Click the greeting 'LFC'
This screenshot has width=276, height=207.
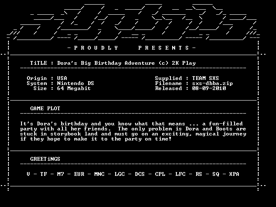(x=180, y=174)
